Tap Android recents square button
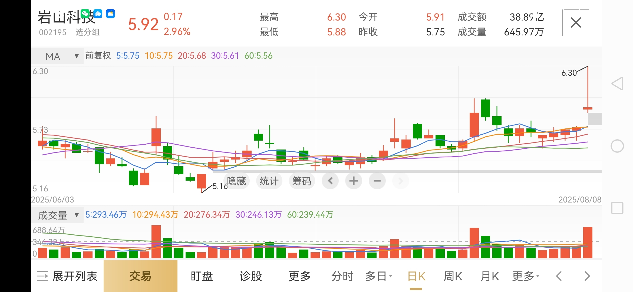The height and width of the screenshot is (292, 633). pos(617,208)
